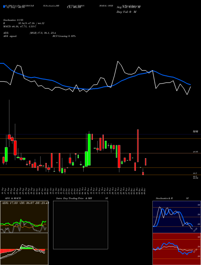Open the ADX indicator mini chart
This screenshot has height=265, width=201.
[24, 217]
